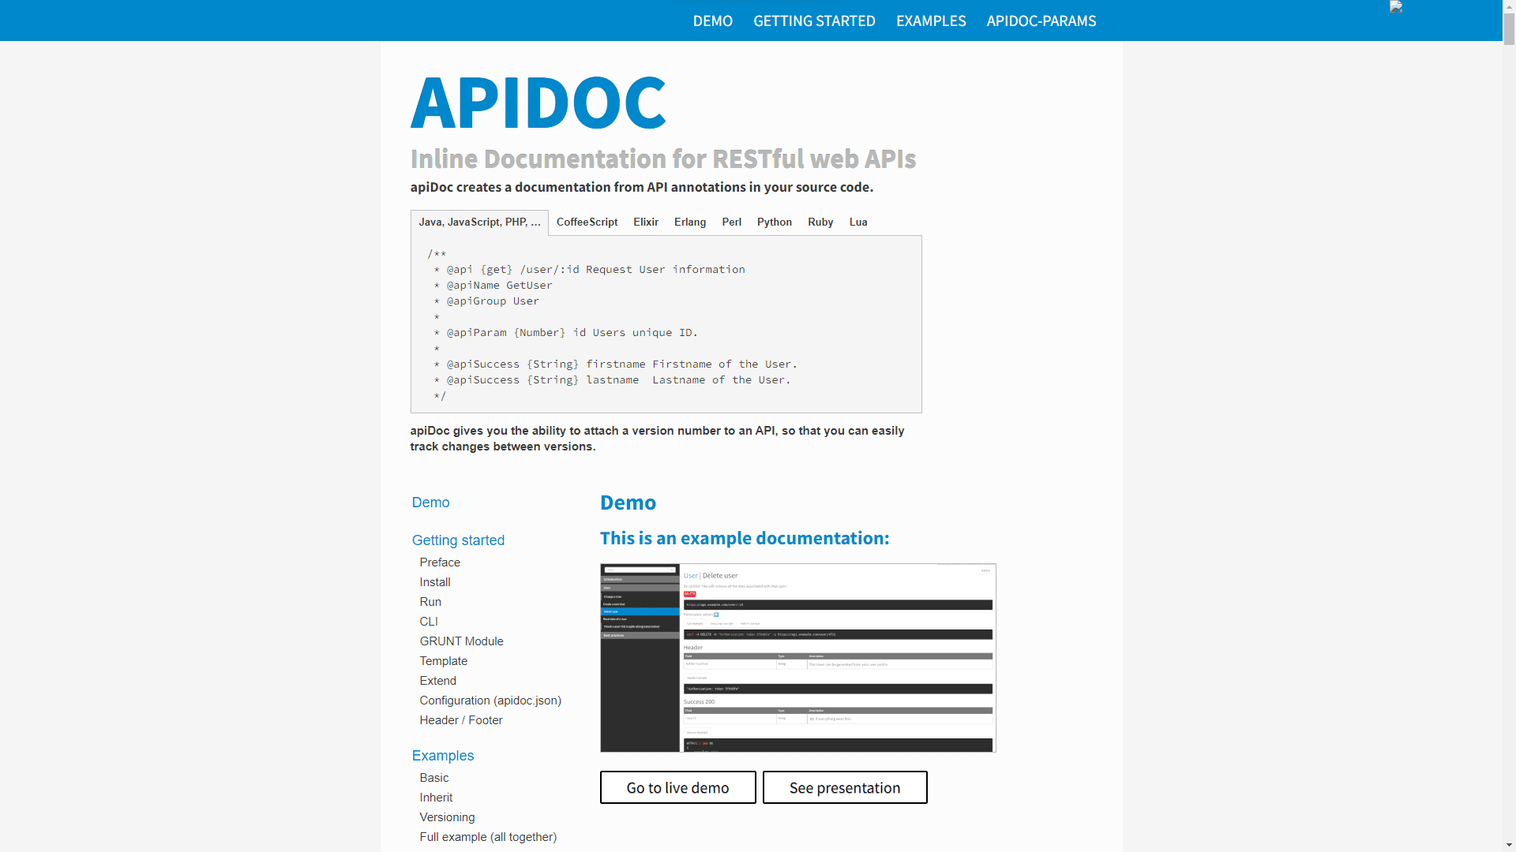1516x852 pixels.
Task: Open DEMO in the top navigation
Action: (712, 21)
